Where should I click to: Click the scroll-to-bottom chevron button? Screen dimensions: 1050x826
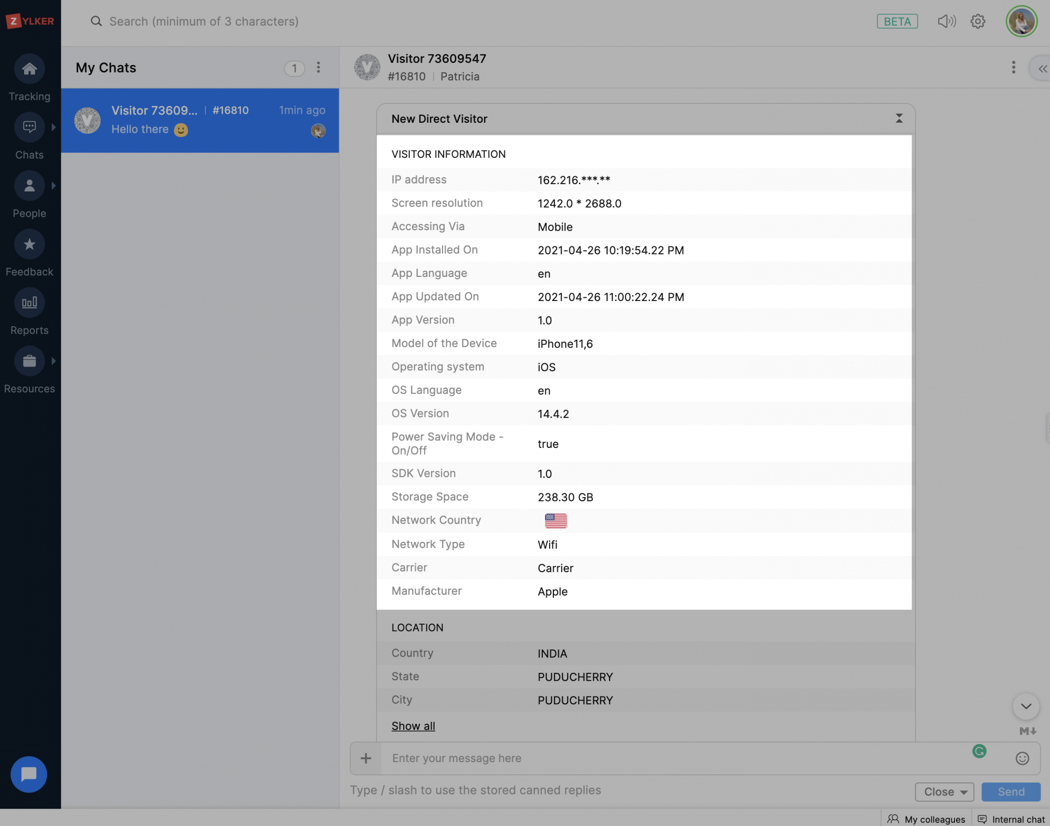(1025, 706)
